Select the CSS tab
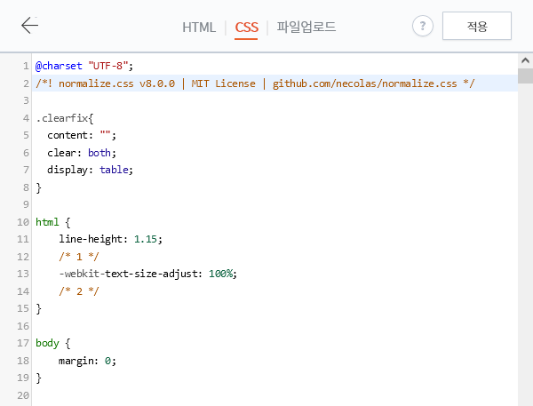This screenshot has width=533, height=406. click(x=246, y=28)
